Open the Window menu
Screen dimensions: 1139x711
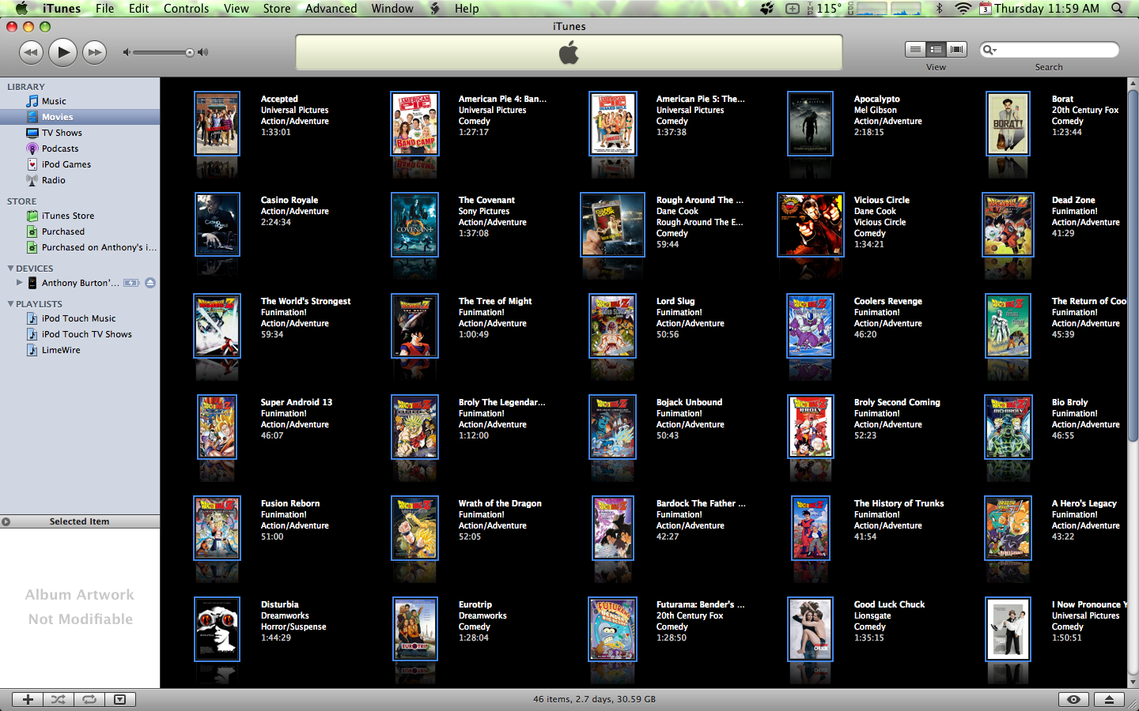(x=392, y=8)
